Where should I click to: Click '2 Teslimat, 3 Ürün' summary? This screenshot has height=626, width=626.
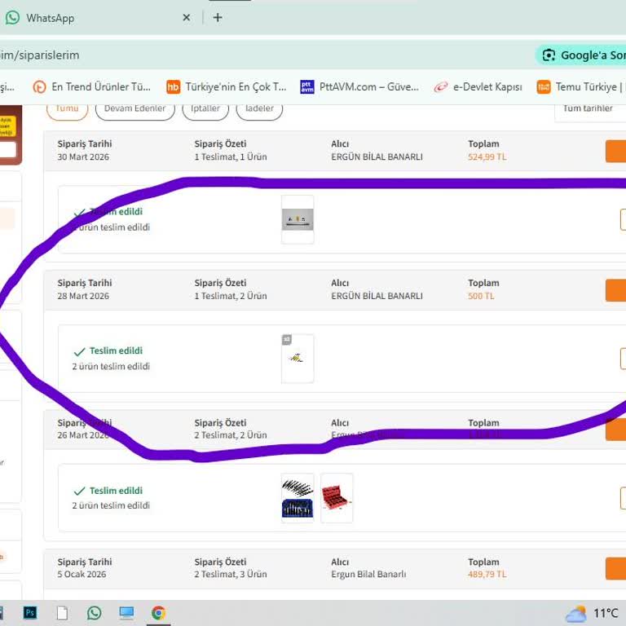pos(231,575)
